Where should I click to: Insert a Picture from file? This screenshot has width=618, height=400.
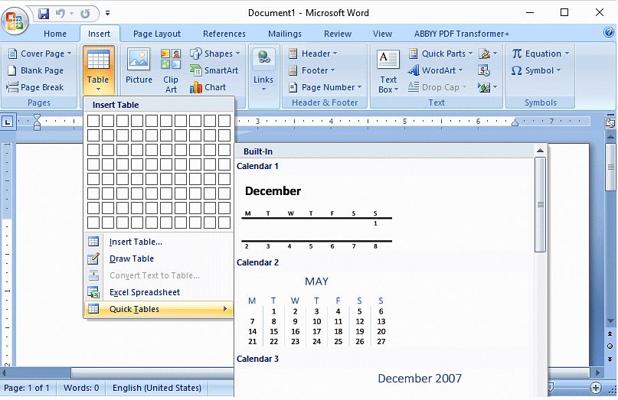[x=139, y=67]
